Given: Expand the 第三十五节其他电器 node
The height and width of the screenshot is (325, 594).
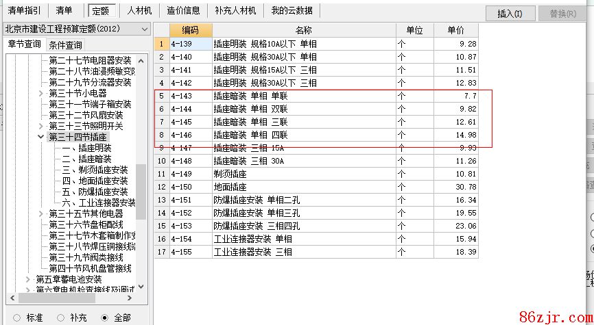Looking at the screenshot, I should tap(41, 213).
